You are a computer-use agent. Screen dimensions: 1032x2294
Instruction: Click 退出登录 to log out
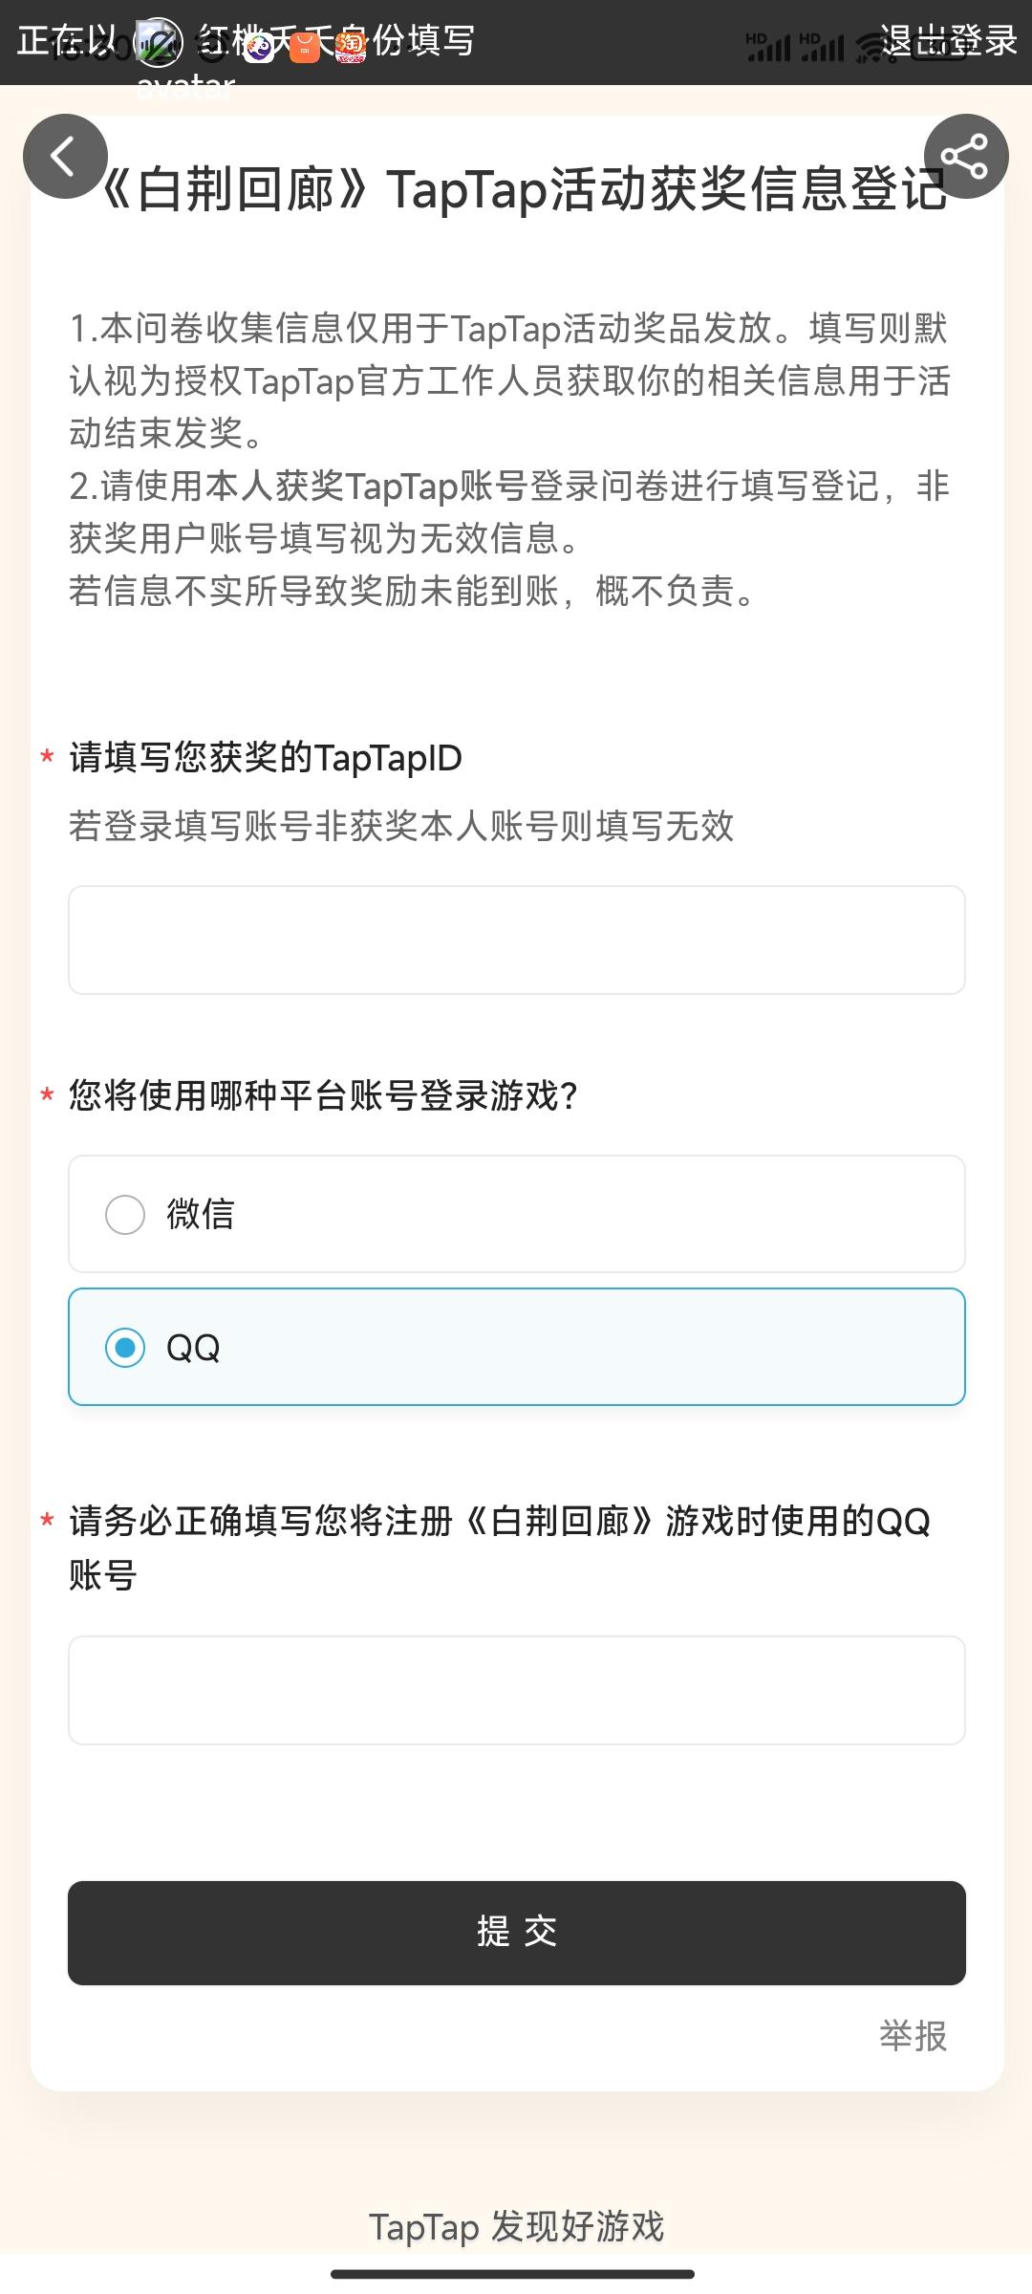click(x=948, y=40)
